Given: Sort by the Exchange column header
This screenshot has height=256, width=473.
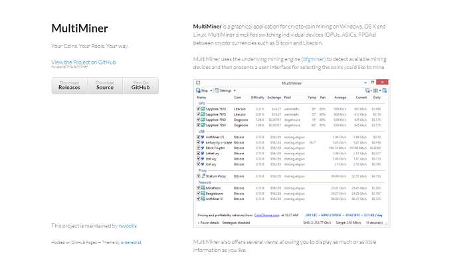Looking at the screenshot, I should [x=274, y=97].
